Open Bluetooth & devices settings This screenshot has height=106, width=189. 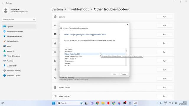click(19, 32)
